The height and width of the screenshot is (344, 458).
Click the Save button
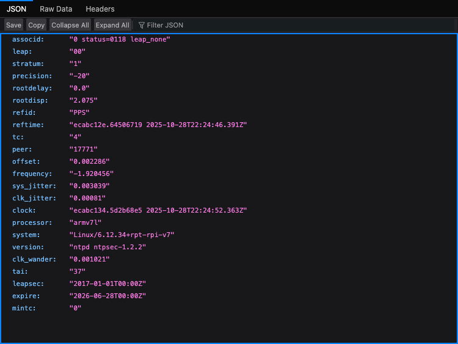pyautogui.click(x=13, y=25)
